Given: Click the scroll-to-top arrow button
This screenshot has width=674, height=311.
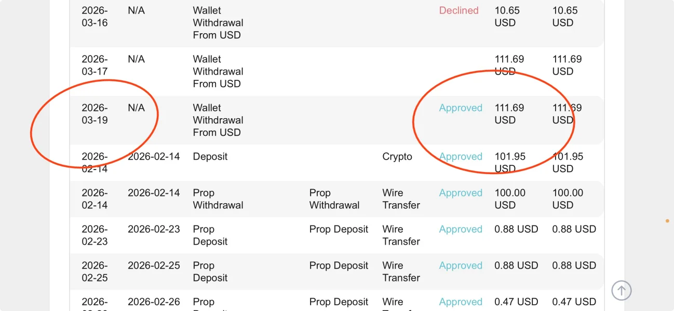Looking at the screenshot, I should pos(621,290).
